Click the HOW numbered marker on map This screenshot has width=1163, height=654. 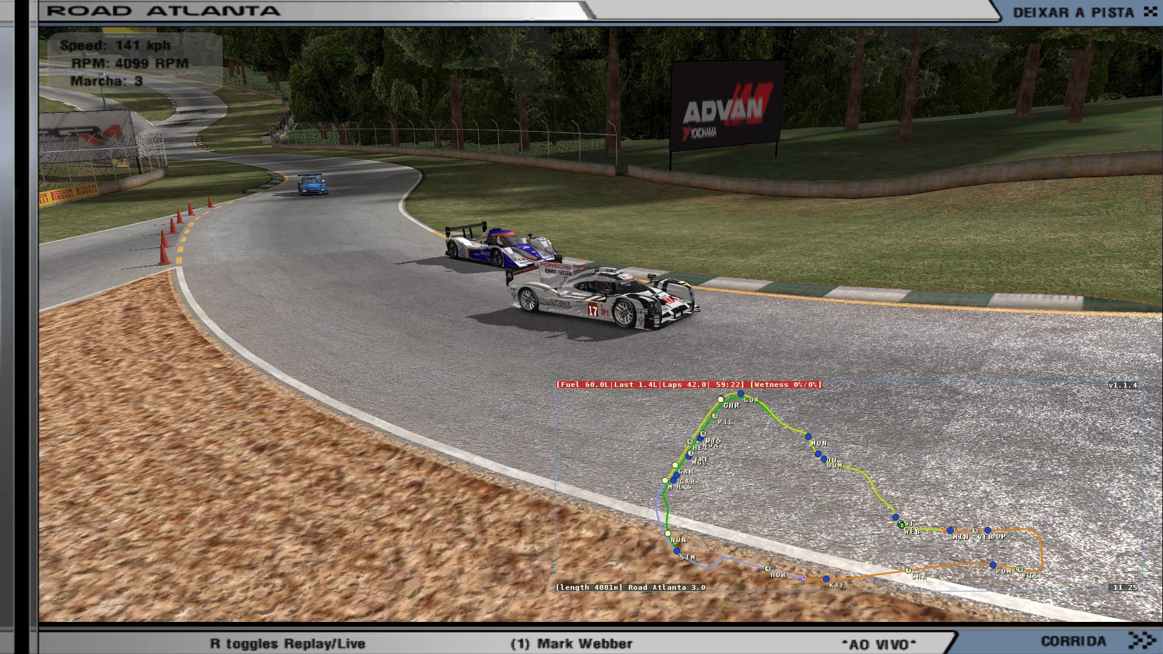(767, 569)
